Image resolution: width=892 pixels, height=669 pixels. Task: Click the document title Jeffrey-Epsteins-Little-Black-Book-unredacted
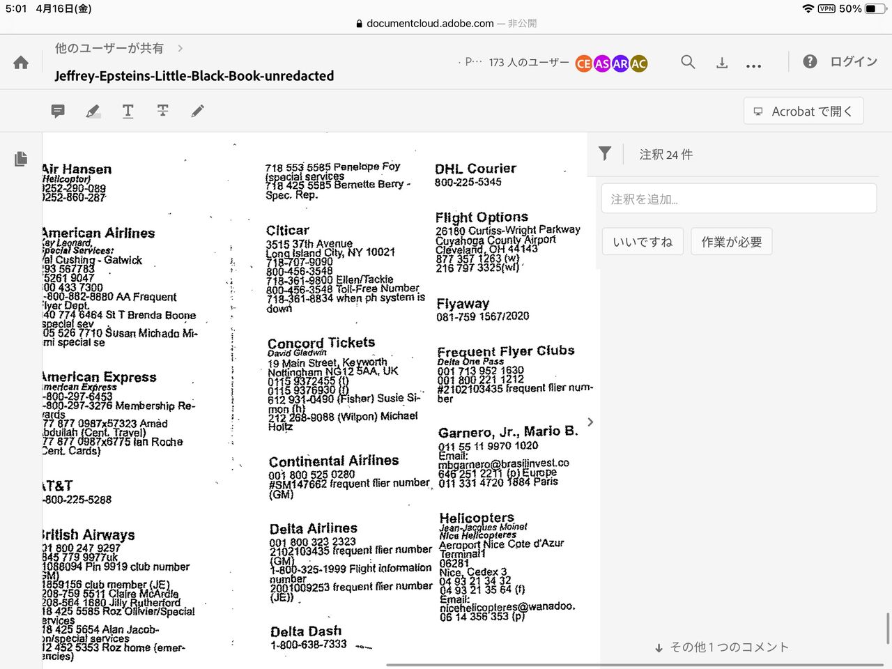pyautogui.click(x=194, y=76)
